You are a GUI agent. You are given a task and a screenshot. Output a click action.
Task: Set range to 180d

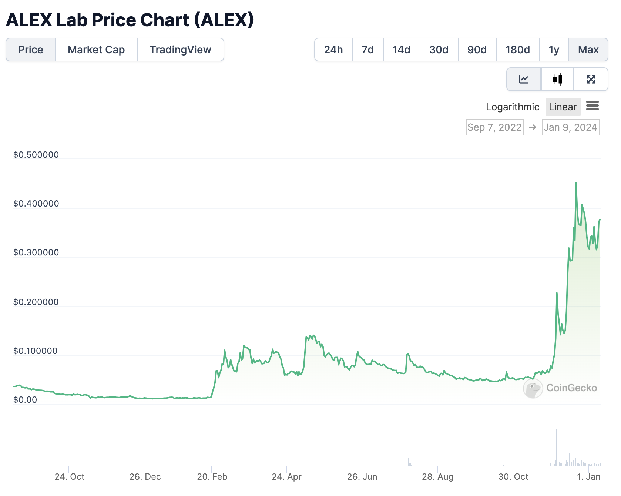coord(517,50)
